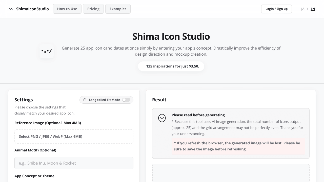324x182 pixels.
Task: Click the Settings panel heading
Action: click(24, 100)
